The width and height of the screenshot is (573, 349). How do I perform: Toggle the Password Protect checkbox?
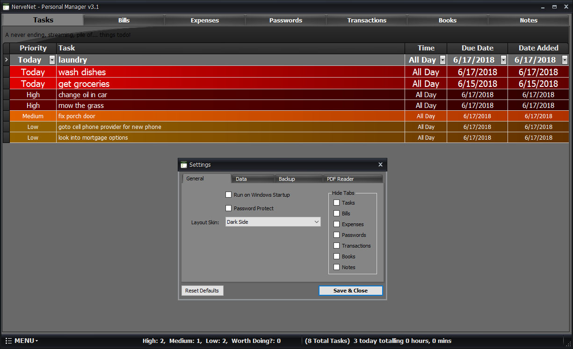pyautogui.click(x=229, y=208)
